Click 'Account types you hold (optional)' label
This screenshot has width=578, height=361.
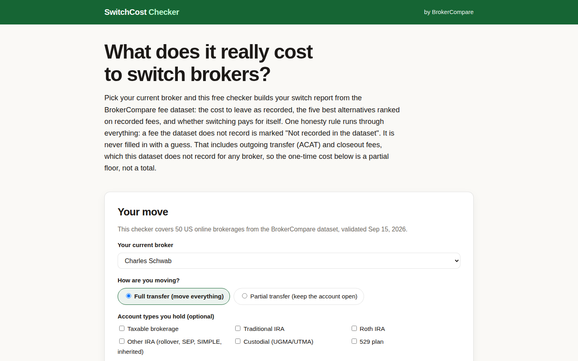(x=166, y=316)
